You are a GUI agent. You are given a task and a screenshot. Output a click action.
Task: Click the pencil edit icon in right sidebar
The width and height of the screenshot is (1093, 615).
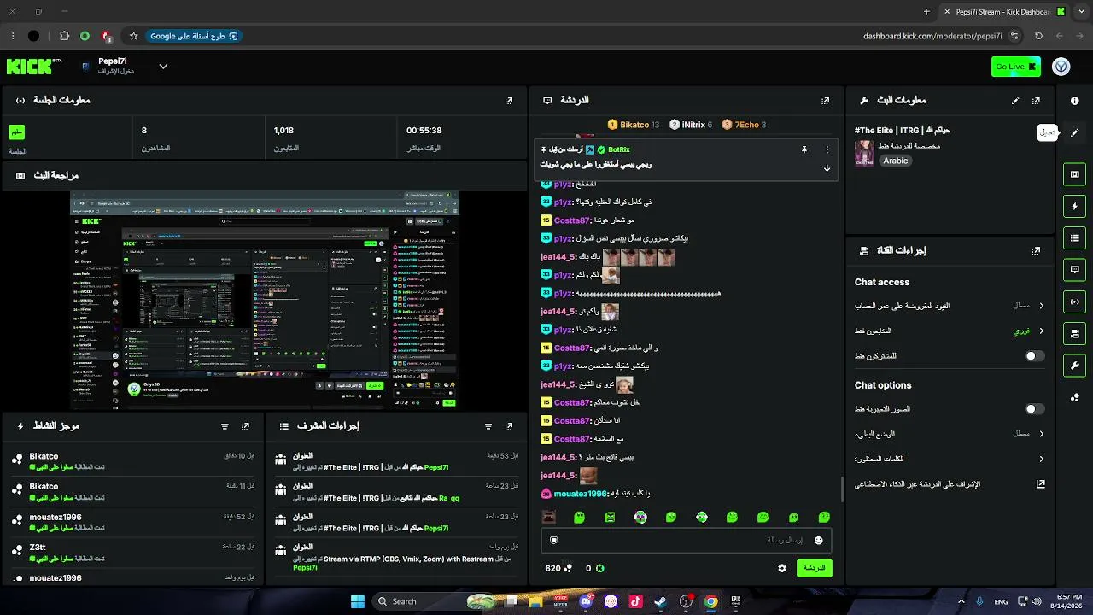click(1074, 132)
